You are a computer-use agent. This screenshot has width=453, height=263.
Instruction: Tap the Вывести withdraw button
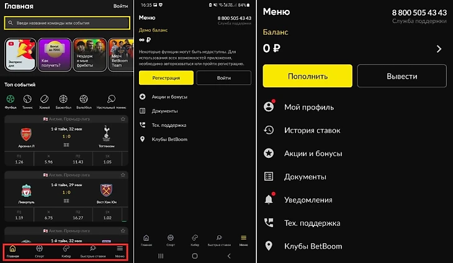[402, 76]
